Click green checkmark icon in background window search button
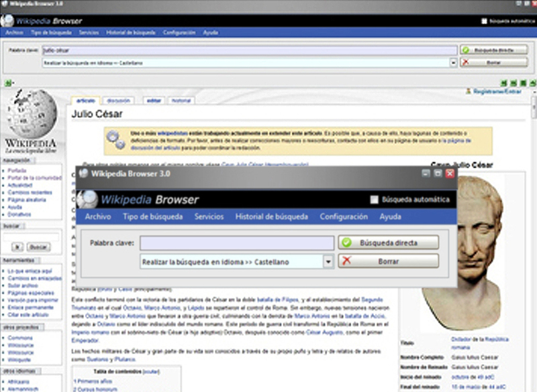Screen dimensions: 537x392 point(465,50)
